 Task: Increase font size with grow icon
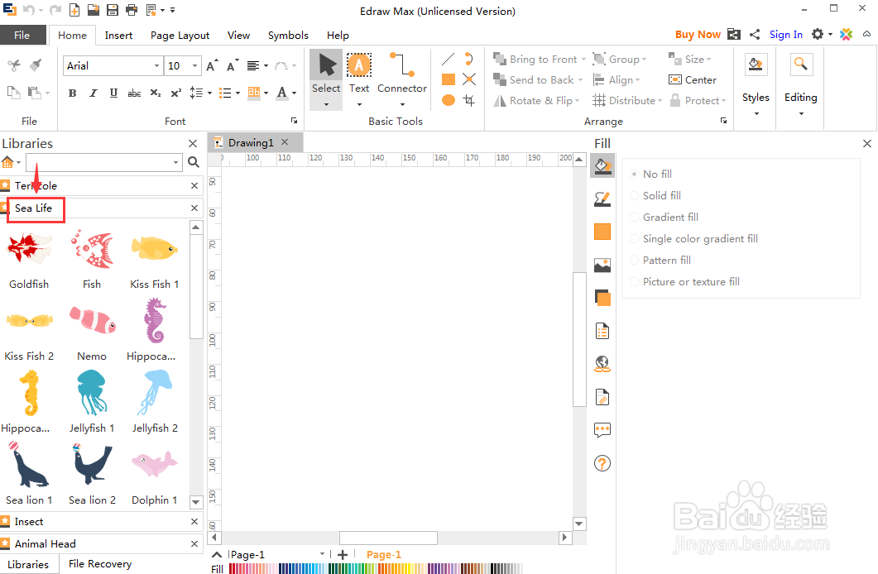point(212,65)
